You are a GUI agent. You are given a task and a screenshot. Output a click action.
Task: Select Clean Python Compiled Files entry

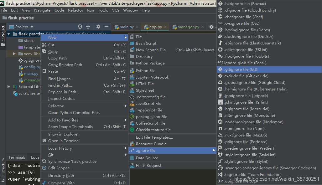click(84, 112)
